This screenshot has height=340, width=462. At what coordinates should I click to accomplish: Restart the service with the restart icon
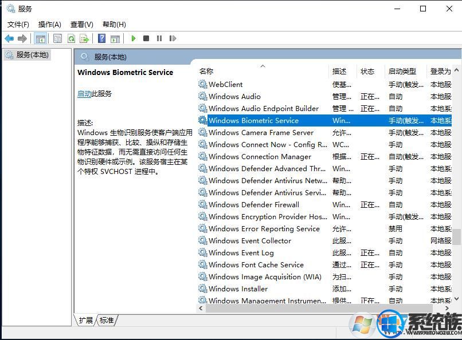173,38
